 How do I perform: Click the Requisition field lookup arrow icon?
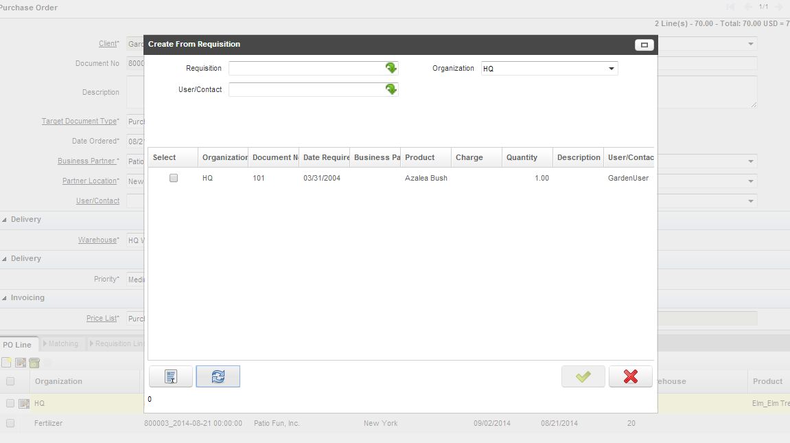click(x=391, y=68)
